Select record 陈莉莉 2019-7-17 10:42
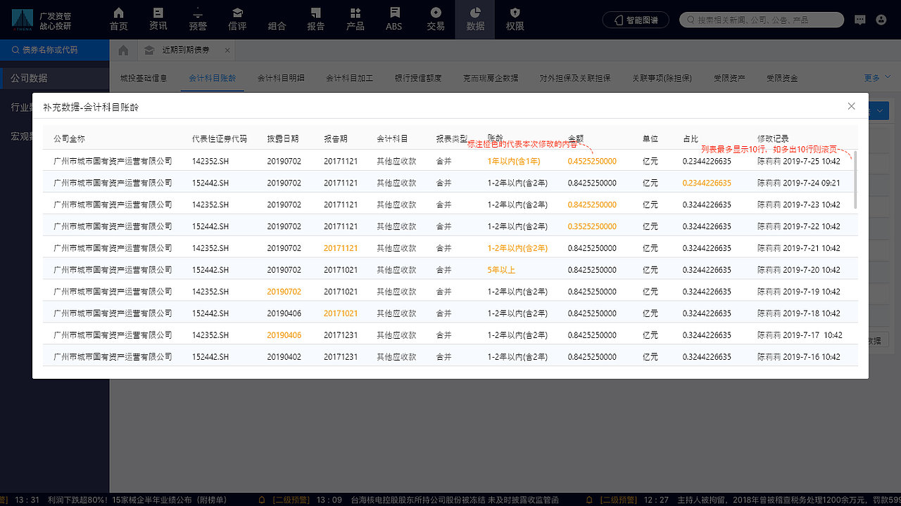The height and width of the screenshot is (506, 901). [x=800, y=335]
